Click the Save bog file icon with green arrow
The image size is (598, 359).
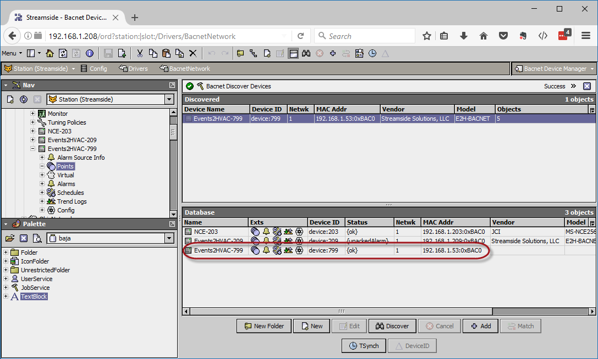point(122,53)
